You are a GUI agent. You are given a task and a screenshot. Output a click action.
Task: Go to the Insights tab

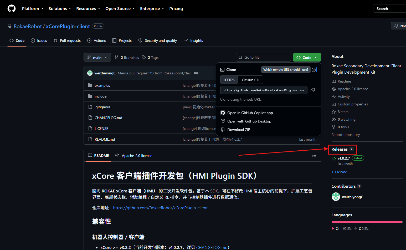(193, 40)
